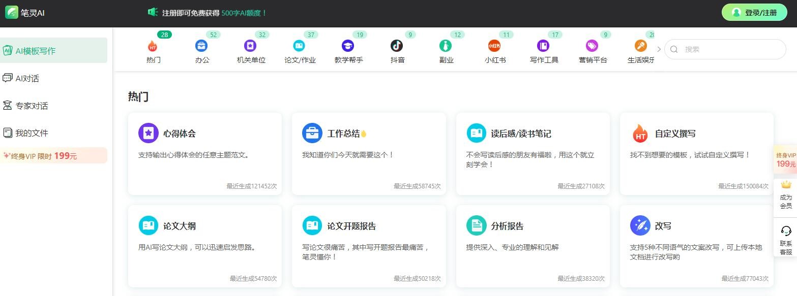797x296 pixels.
Task: Select the 论文/作业 category icon
Action: (299, 46)
